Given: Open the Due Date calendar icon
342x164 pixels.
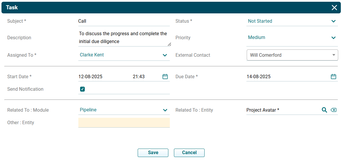Looking at the screenshot, I should (x=333, y=76).
